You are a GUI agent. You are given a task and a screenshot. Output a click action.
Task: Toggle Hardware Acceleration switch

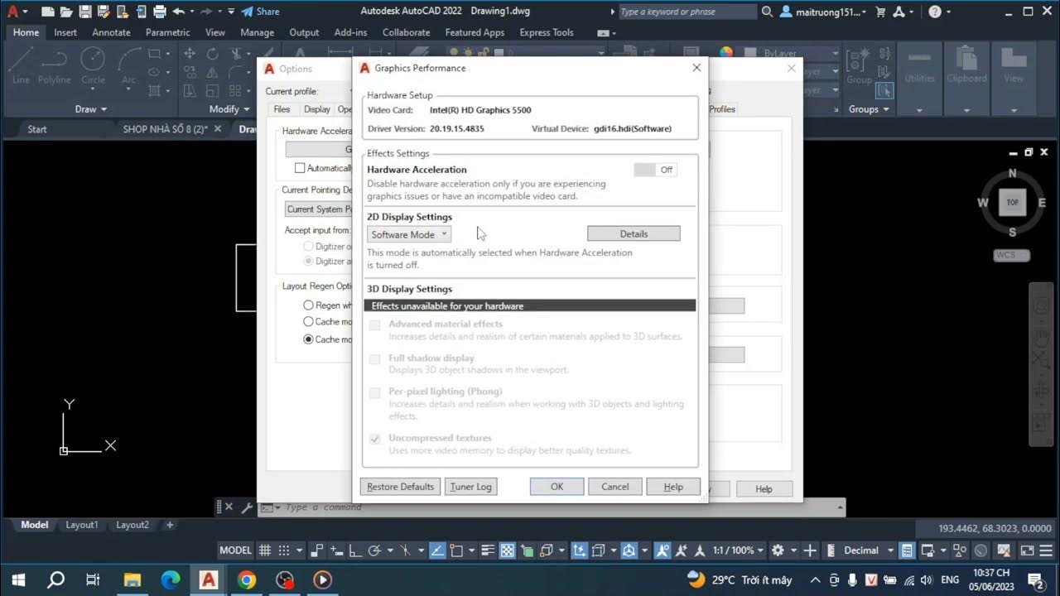(656, 170)
